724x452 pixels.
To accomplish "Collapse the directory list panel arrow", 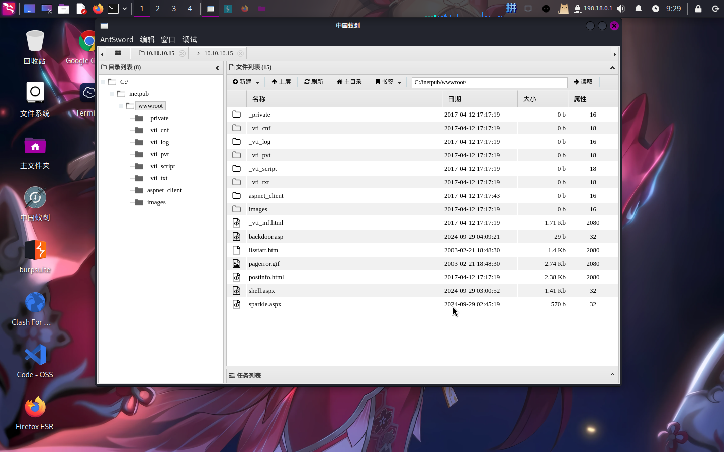I will (217, 68).
